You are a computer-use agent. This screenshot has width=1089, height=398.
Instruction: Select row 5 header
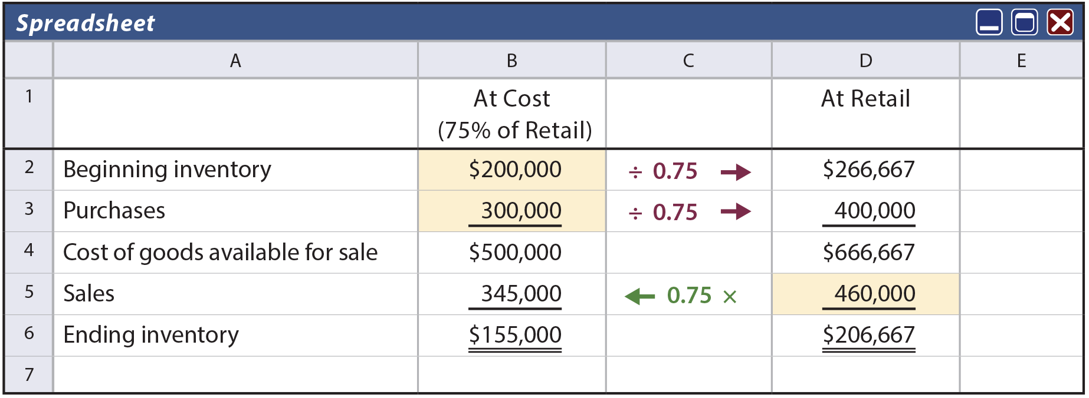[x=29, y=293]
